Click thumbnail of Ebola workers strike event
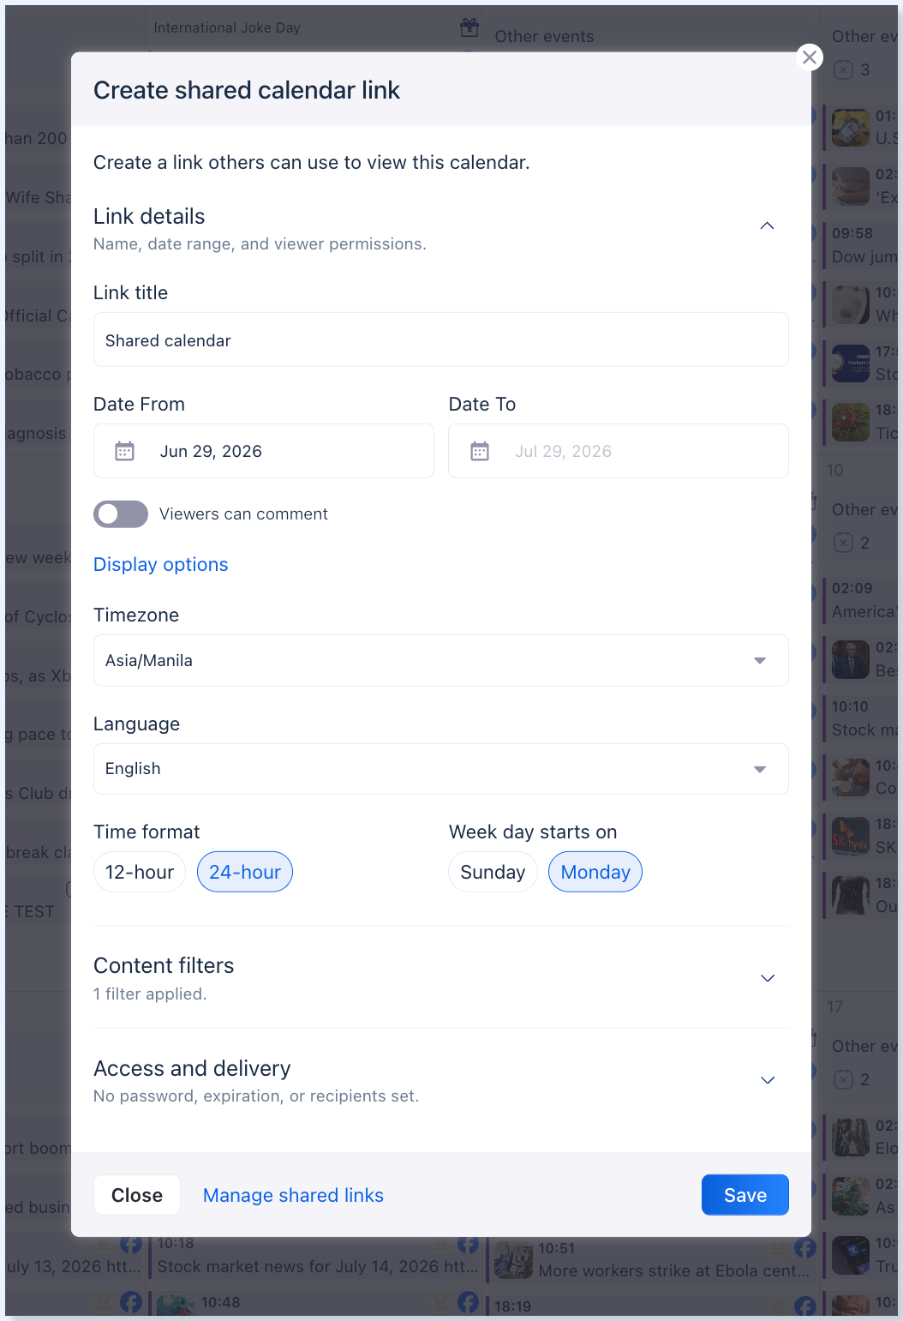The width and height of the screenshot is (903, 1321). click(514, 1260)
